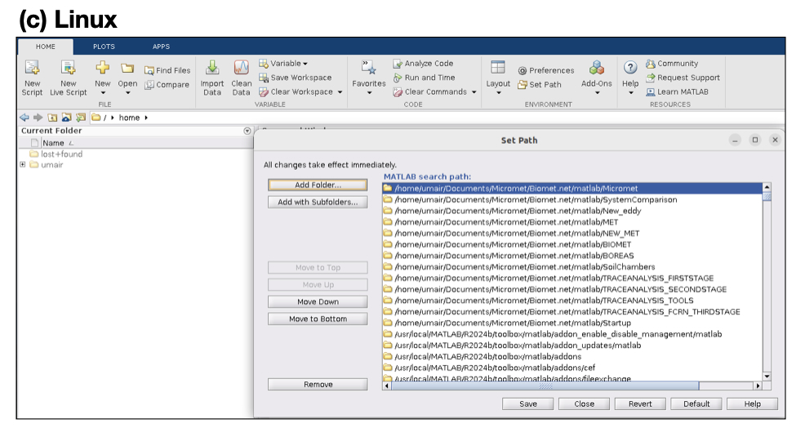Open Preferences
805x437 pixels.
[x=545, y=70]
